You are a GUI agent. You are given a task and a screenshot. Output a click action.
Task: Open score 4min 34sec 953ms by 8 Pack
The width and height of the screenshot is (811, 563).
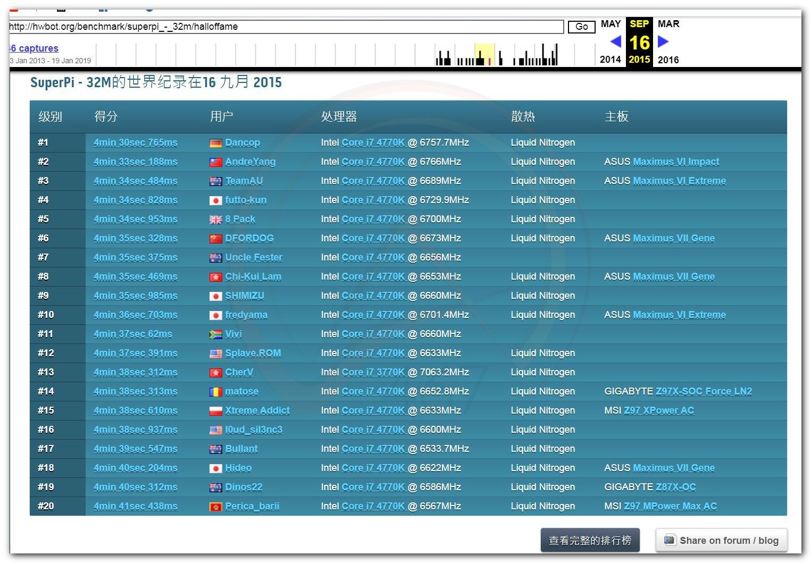pos(136,219)
